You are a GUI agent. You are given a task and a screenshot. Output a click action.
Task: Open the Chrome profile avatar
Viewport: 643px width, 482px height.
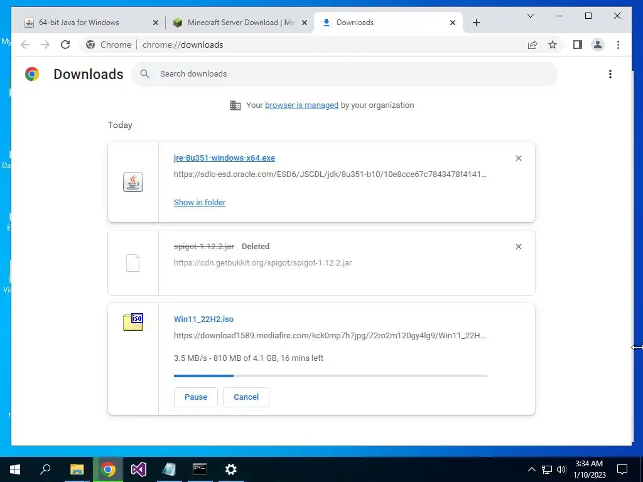(x=598, y=45)
